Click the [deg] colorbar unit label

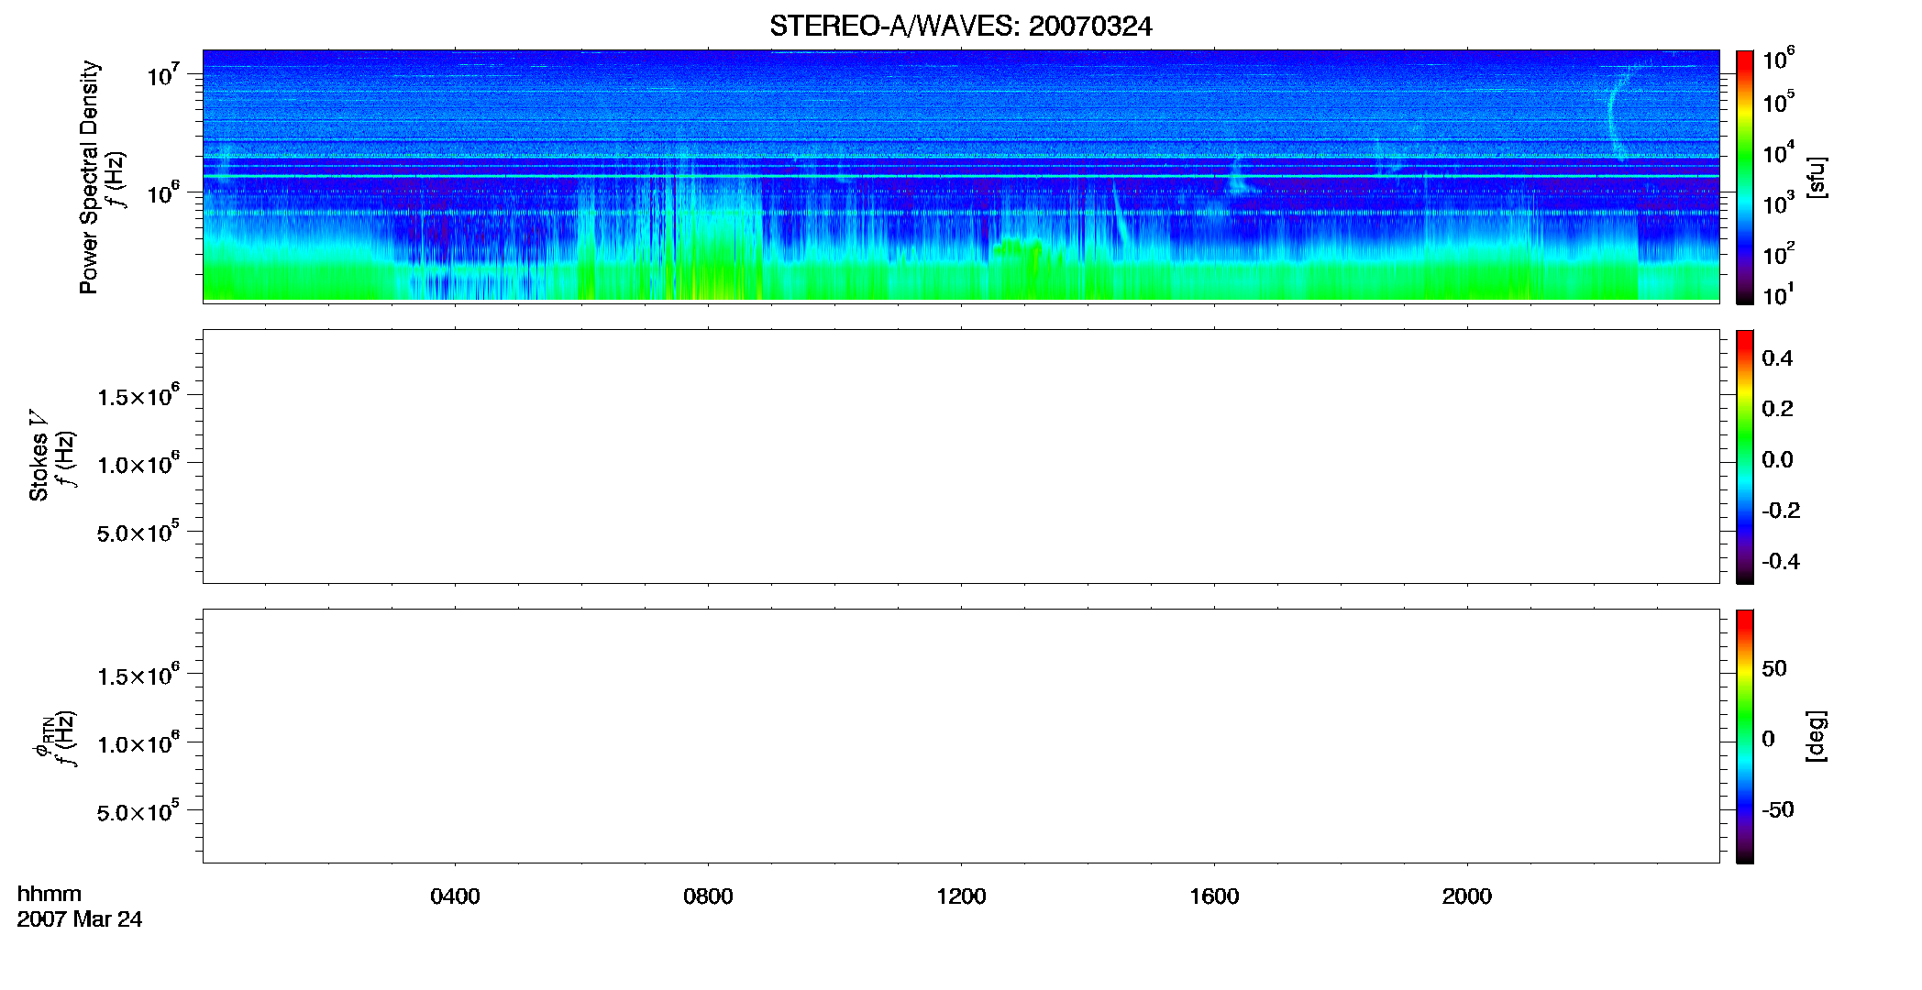click(x=1816, y=736)
